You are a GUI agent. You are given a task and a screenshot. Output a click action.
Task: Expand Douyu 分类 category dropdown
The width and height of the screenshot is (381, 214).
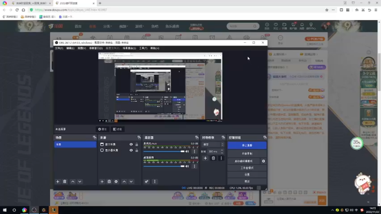[x=107, y=26]
